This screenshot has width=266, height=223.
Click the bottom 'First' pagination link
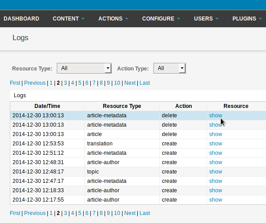coord(15,213)
